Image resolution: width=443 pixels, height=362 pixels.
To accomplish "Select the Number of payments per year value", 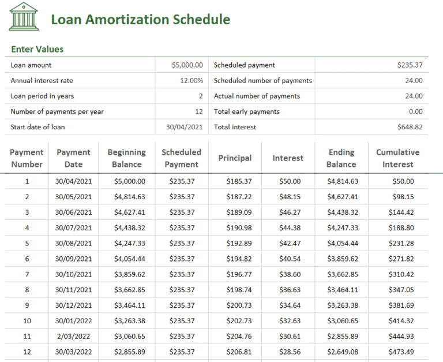I will (x=198, y=111).
